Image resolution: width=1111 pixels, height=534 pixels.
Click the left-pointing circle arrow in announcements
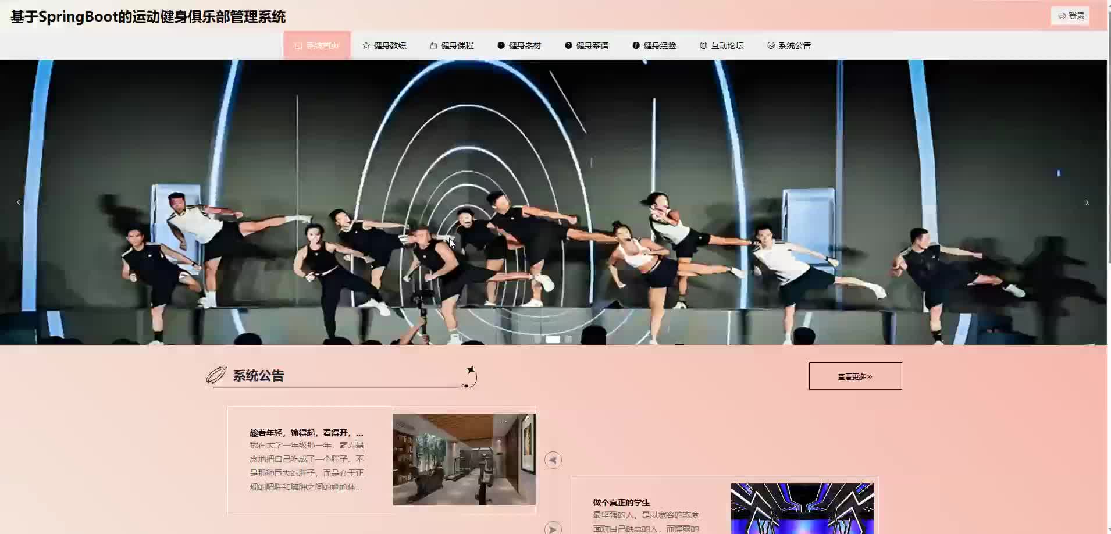[553, 460]
